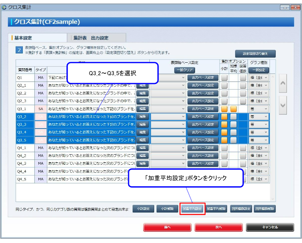Proceed with the 次へ button

click(x=219, y=227)
